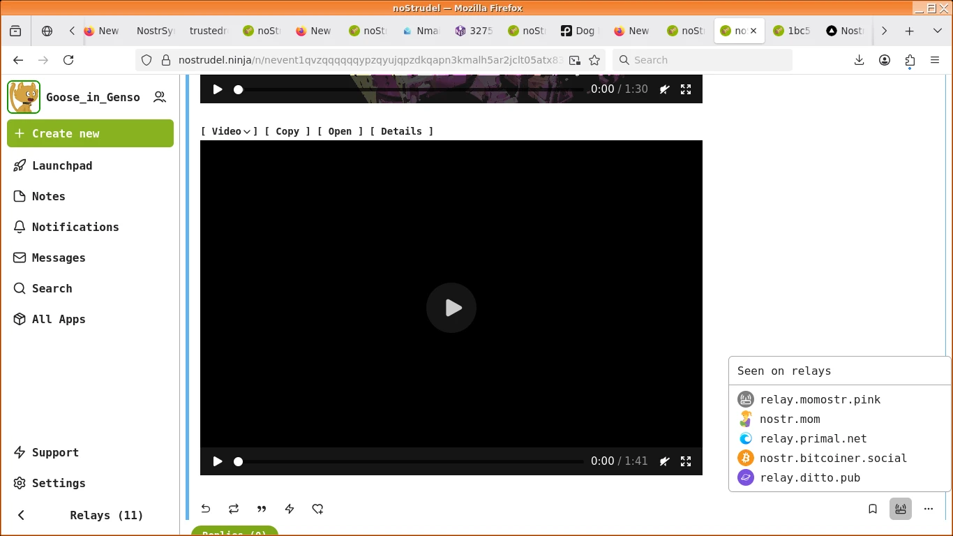The width and height of the screenshot is (953, 536).
Task: Collapse the sidebar with the back chevron
Action: point(21,515)
